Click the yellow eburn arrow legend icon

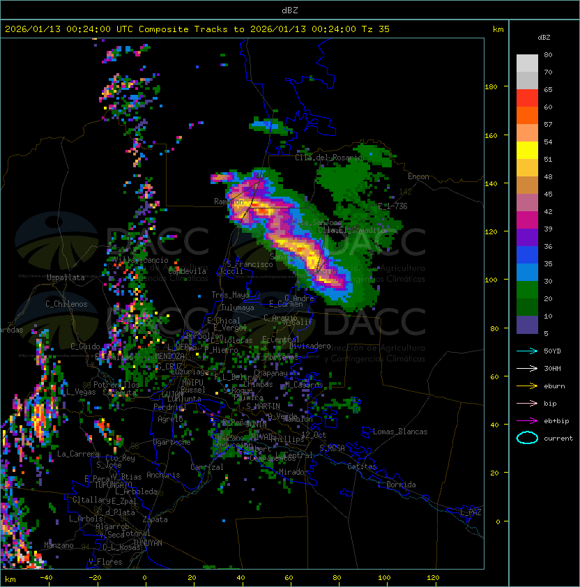pyautogui.click(x=527, y=386)
